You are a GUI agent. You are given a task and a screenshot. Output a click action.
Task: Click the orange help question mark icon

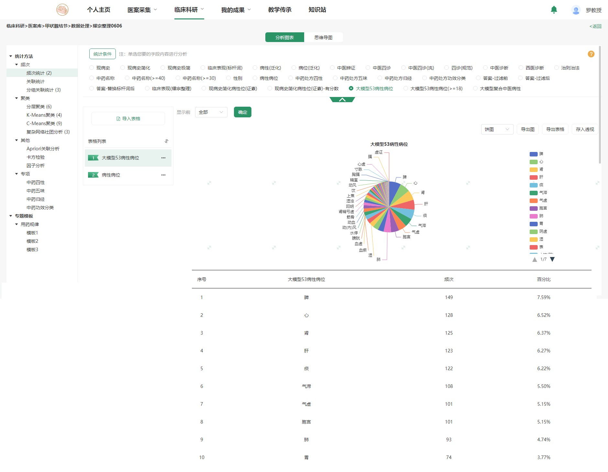point(591,54)
